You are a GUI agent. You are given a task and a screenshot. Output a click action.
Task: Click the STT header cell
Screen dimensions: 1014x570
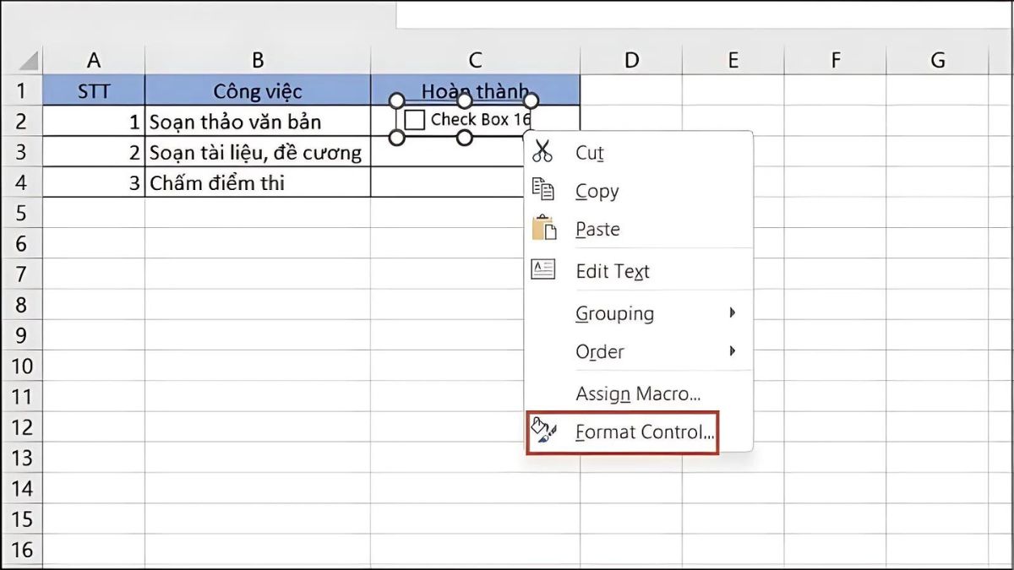(x=94, y=90)
